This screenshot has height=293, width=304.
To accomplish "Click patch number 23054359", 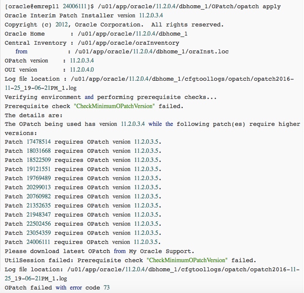I will (x=39, y=233).
